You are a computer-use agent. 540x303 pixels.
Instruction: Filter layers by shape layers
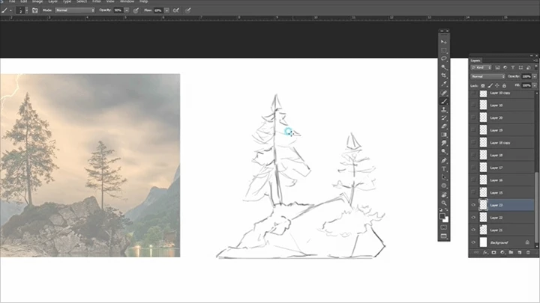click(x=520, y=67)
